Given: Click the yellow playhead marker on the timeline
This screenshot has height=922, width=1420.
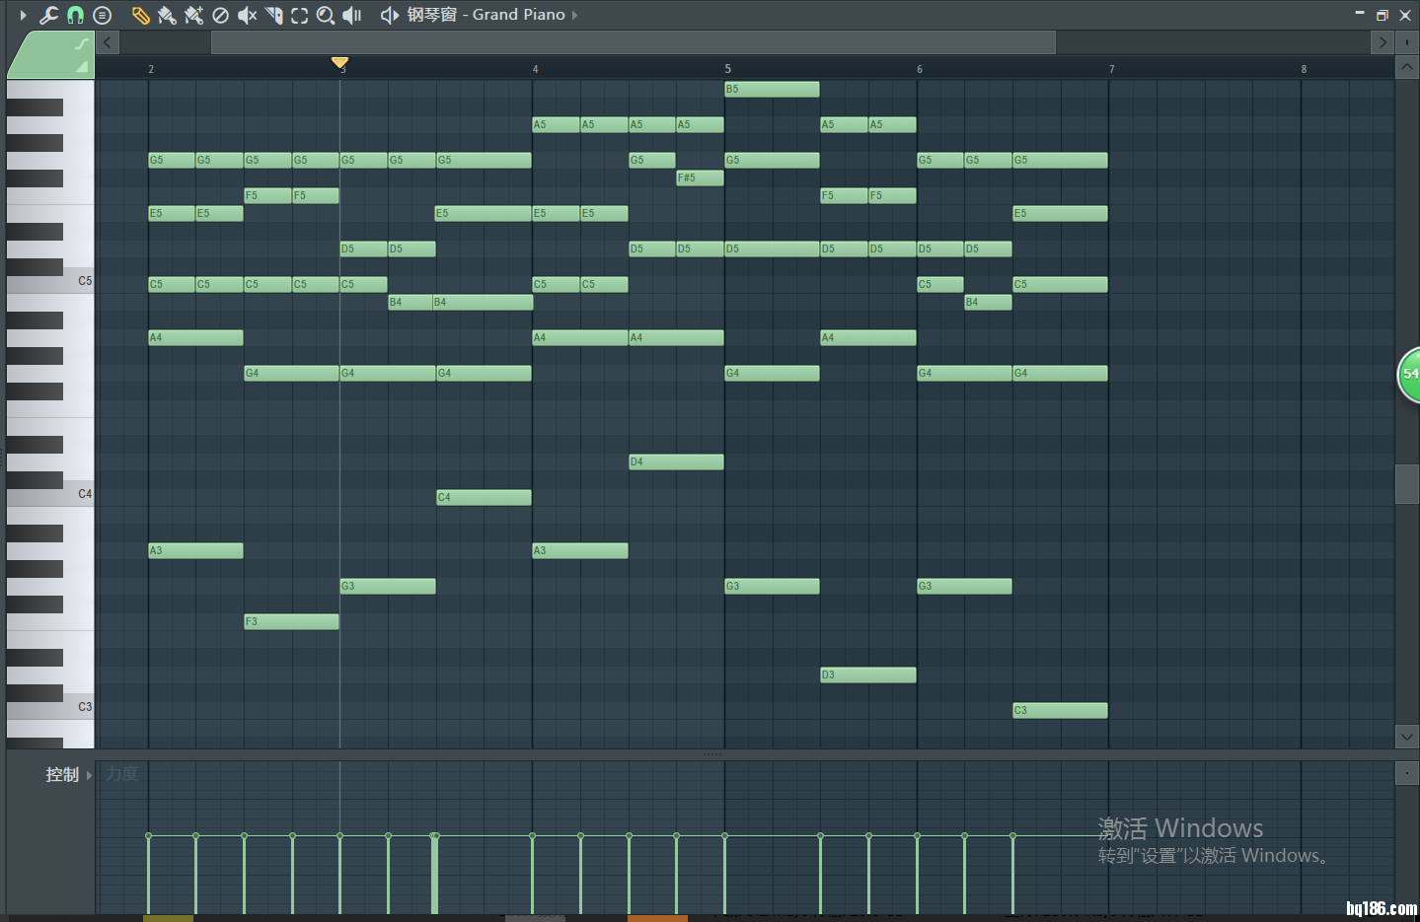Looking at the screenshot, I should pyautogui.click(x=339, y=62).
